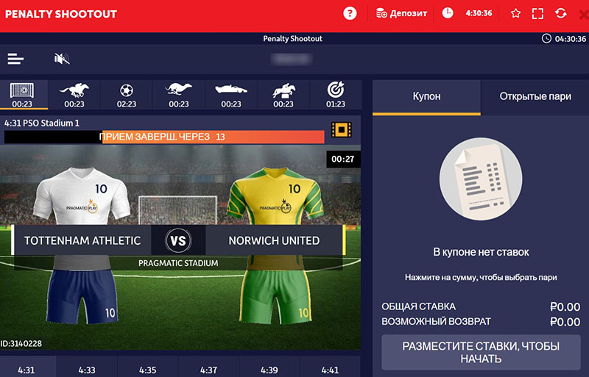The height and width of the screenshot is (377, 589).
Task: Refresh the game with reload icon
Action: (560, 14)
